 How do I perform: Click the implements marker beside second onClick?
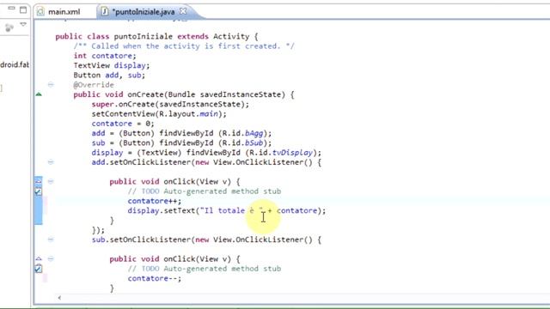(39, 259)
